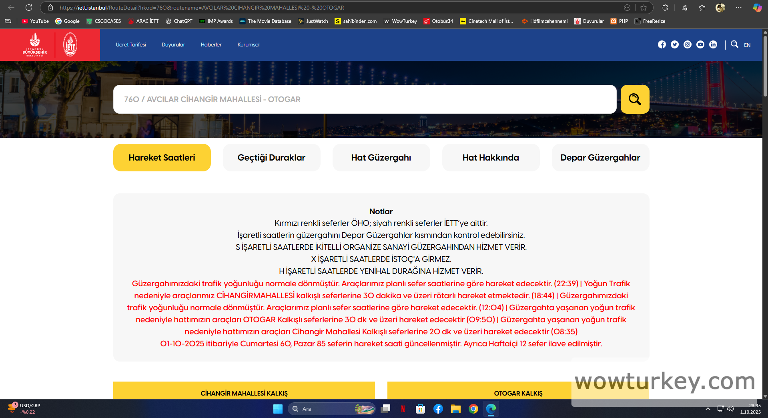Add page to favorites with star icon
768x418 pixels.
pos(644,8)
